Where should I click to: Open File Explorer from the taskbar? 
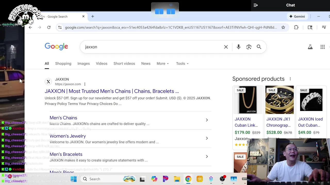177,179
